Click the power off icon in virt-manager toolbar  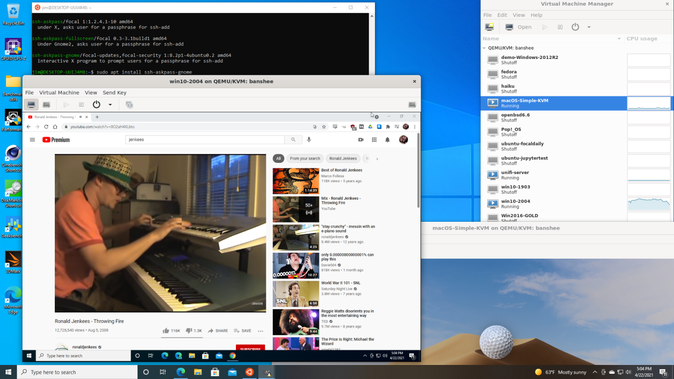coord(575,27)
